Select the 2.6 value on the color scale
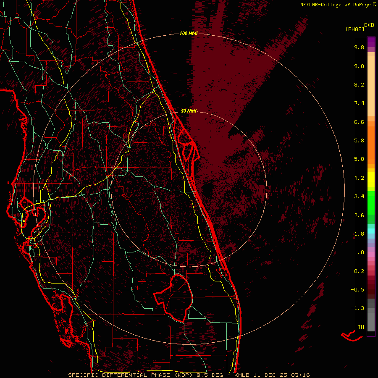This screenshot has height=378, width=378. [359, 215]
